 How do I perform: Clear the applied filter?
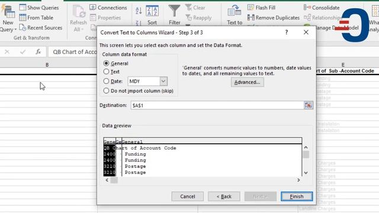(195, 8)
